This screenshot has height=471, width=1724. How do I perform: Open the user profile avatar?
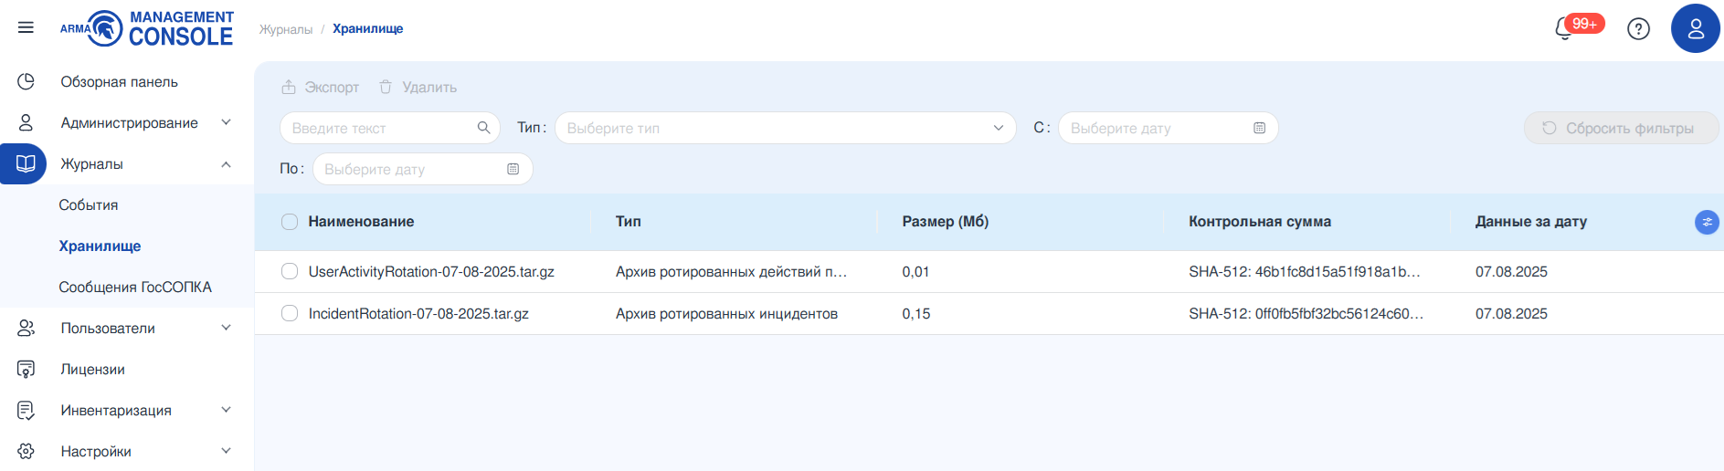tap(1695, 29)
